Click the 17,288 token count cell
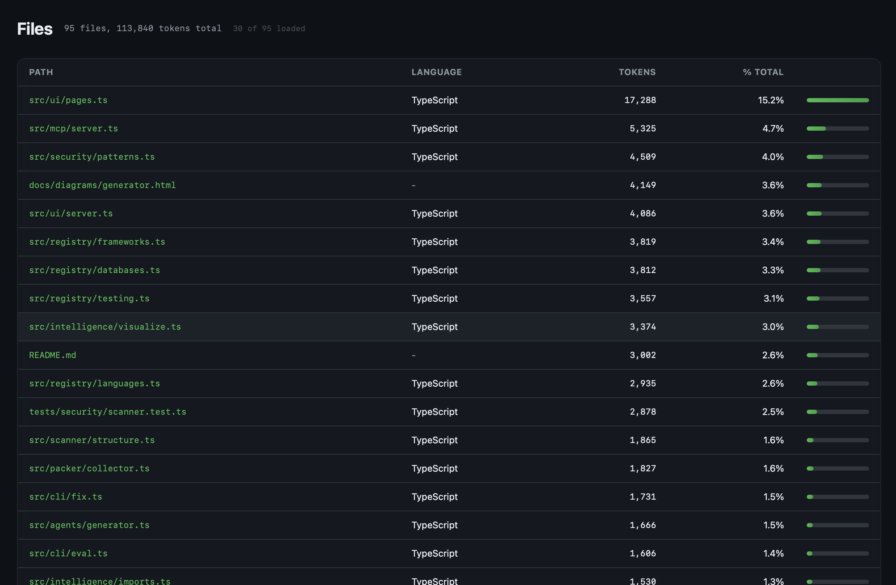Viewport: 896px width, 585px height. [x=640, y=100]
